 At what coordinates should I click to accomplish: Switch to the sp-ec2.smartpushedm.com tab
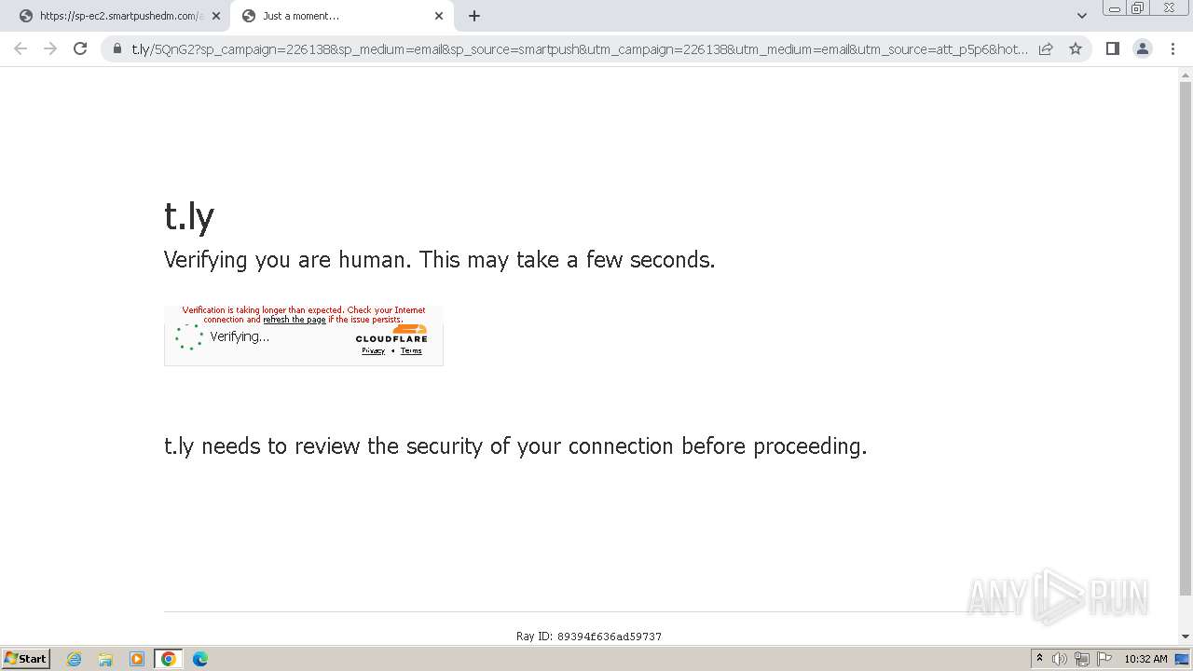tap(118, 16)
